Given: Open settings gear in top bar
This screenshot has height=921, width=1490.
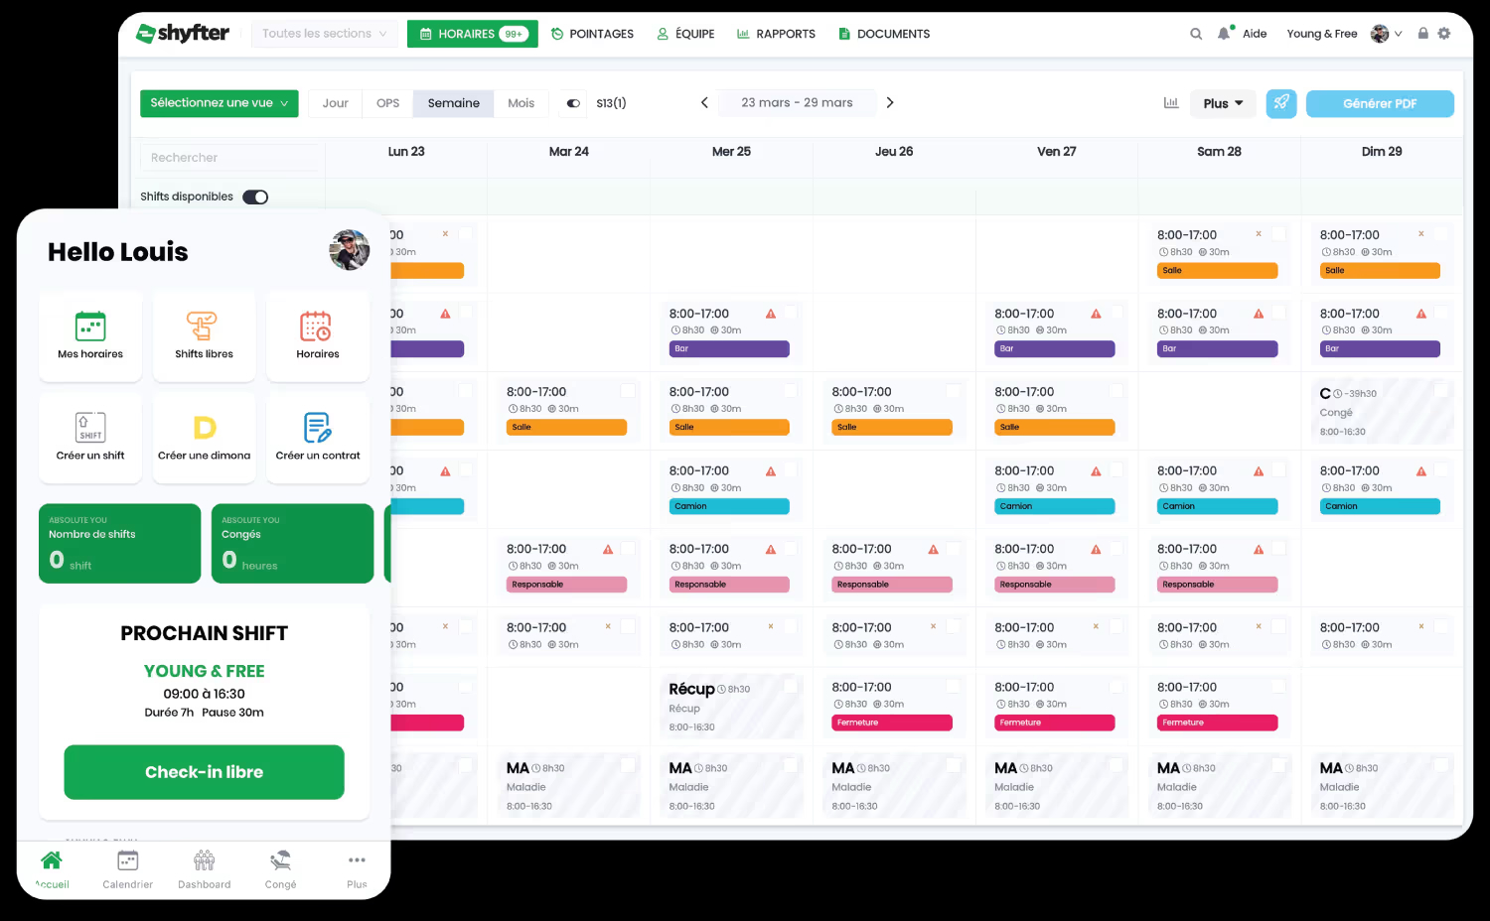Looking at the screenshot, I should pos(1444,34).
